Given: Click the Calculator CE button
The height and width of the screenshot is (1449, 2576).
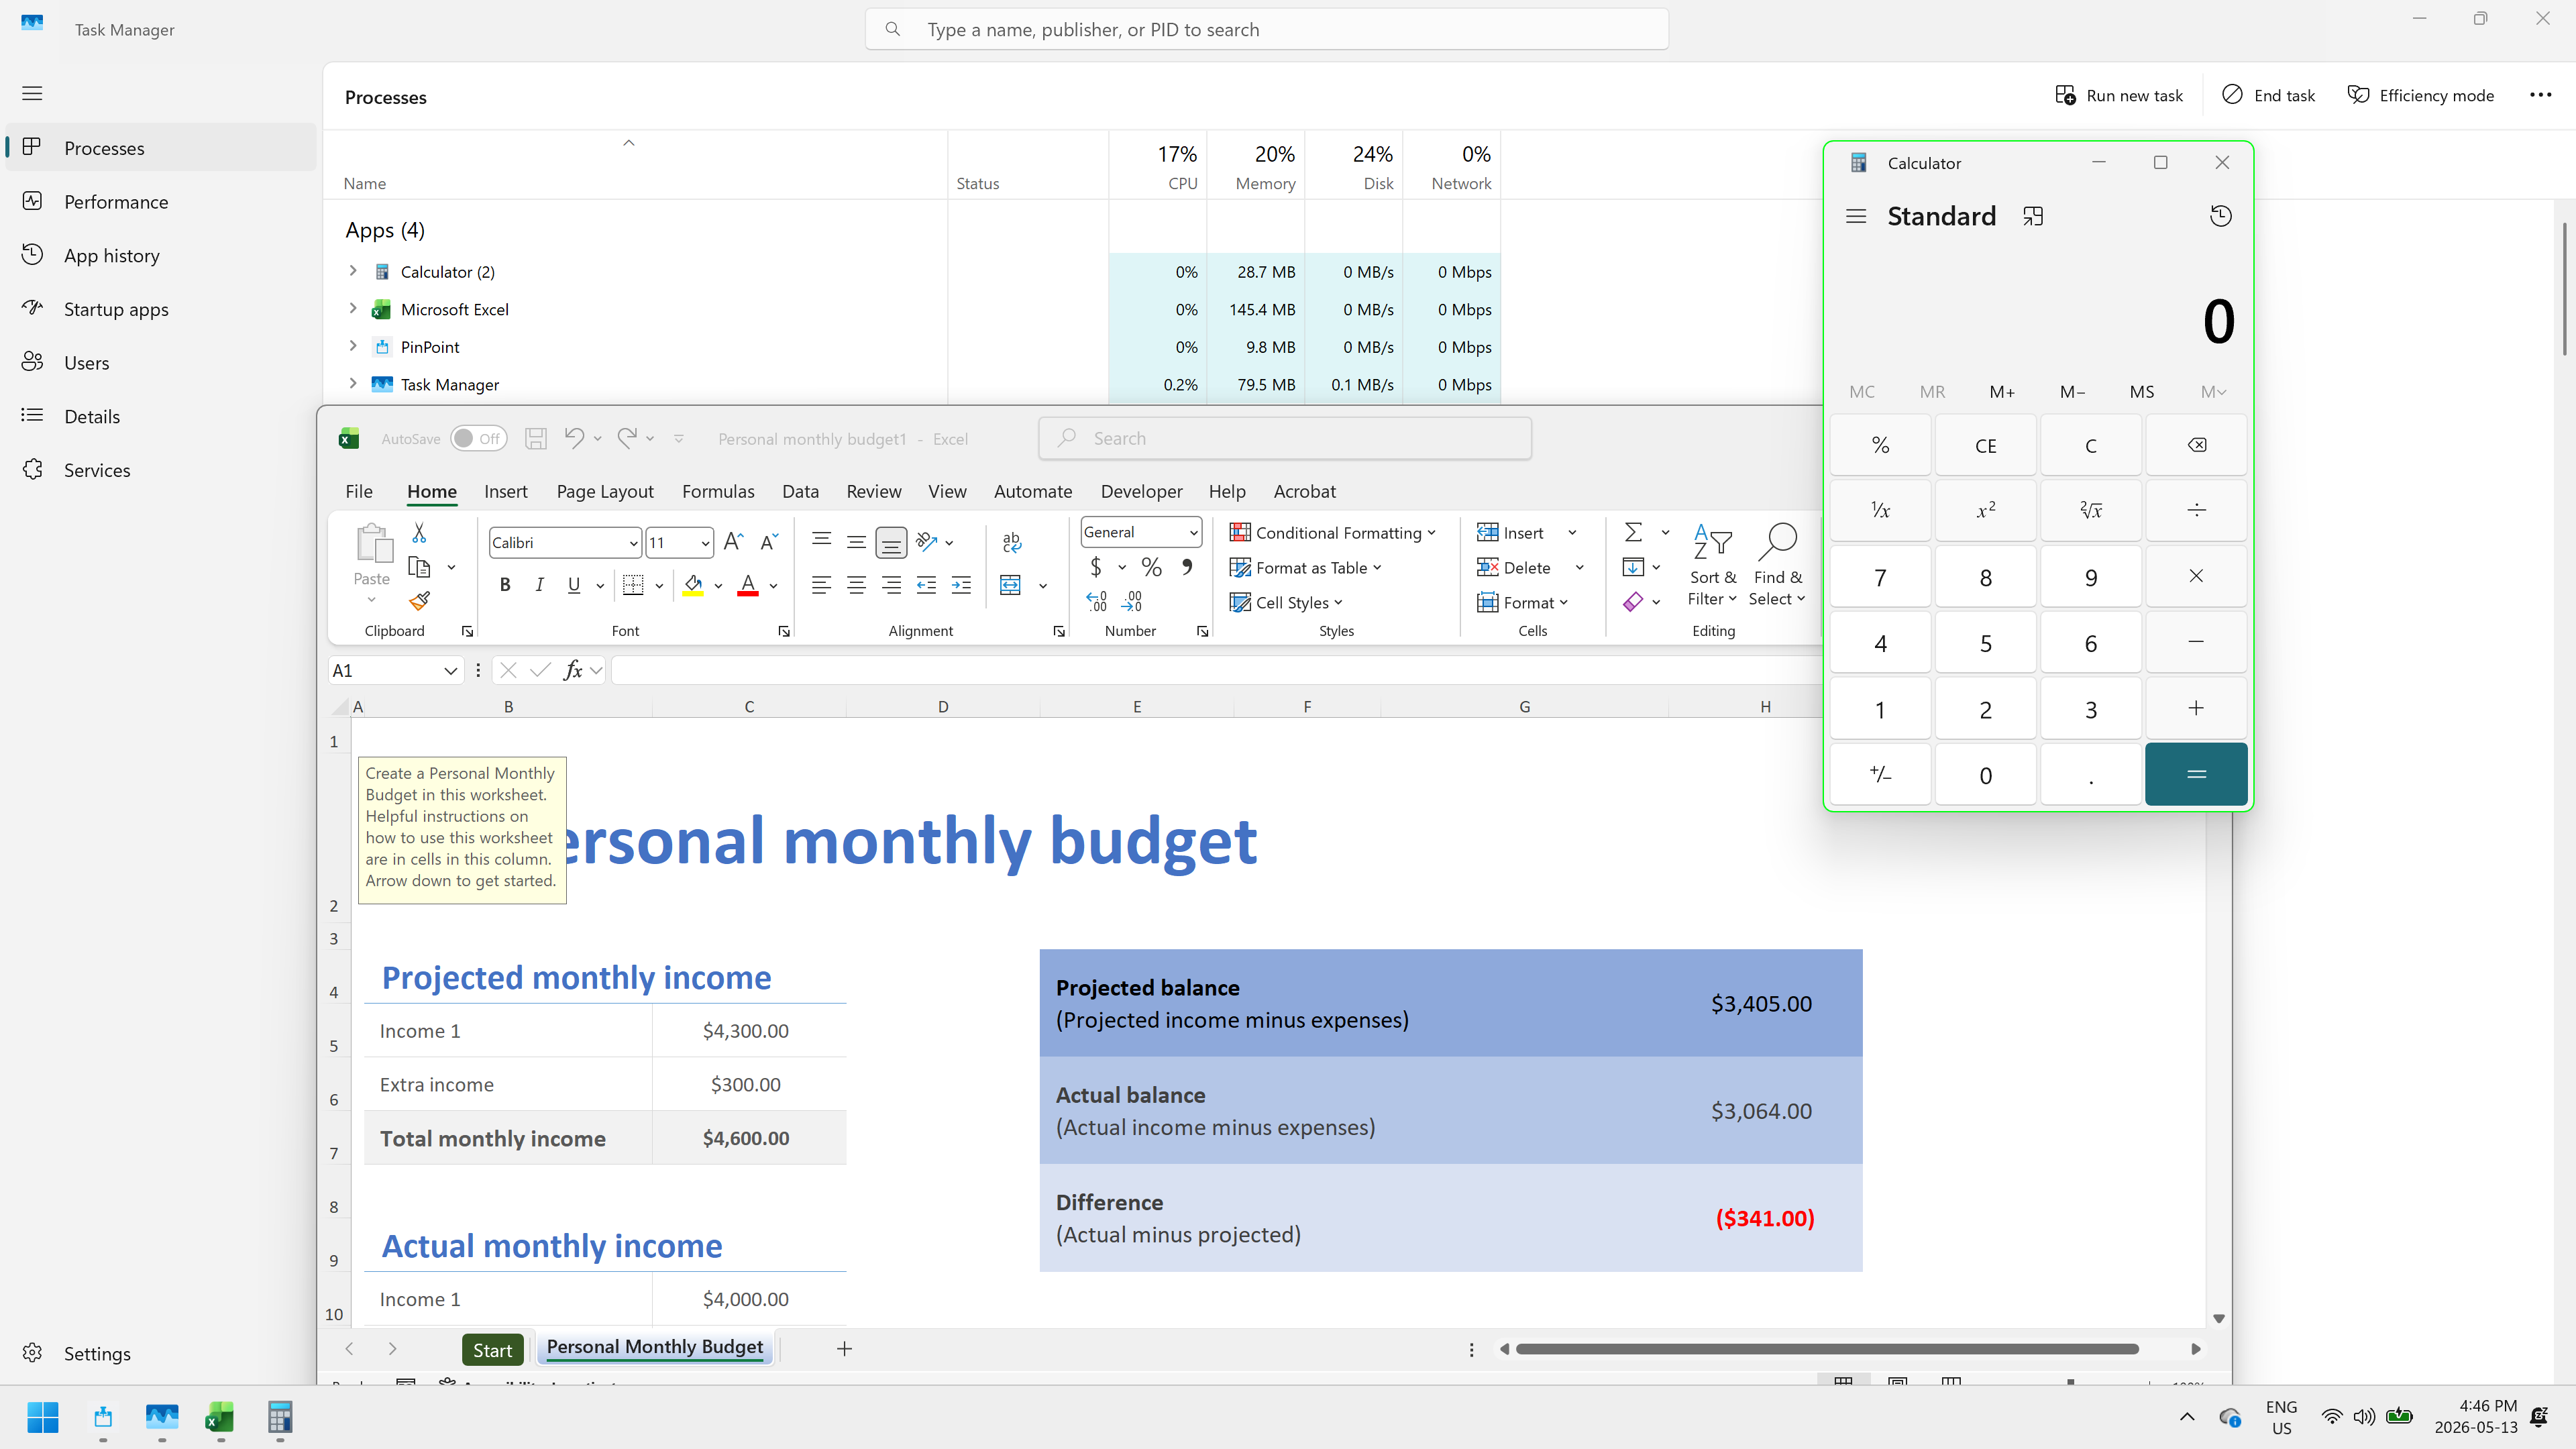Looking at the screenshot, I should point(1985,445).
